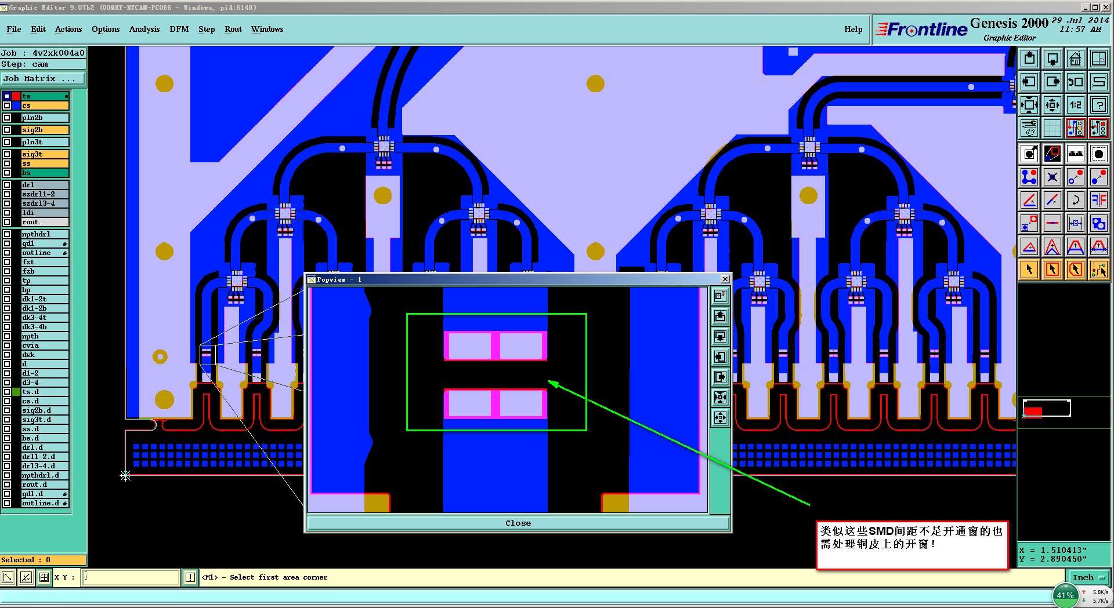Click the zoom in arrows-inward icon
The height and width of the screenshot is (608, 1114).
pyautogui.click(x=1029, y=105)
